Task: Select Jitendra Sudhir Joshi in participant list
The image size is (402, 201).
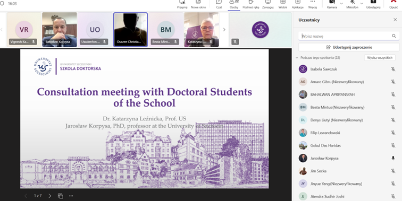Action: 327,196
